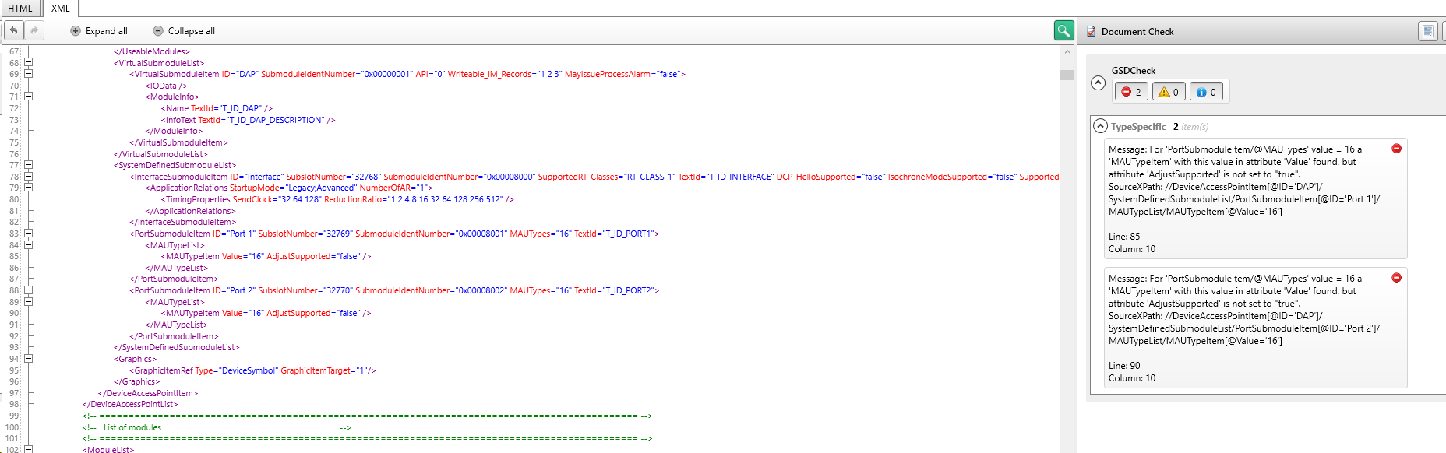Image resolution: width=1446 pixels, height=453 pixels.
Task: Click 'Line: 85' text in first message
Action: click(1124, 237)
